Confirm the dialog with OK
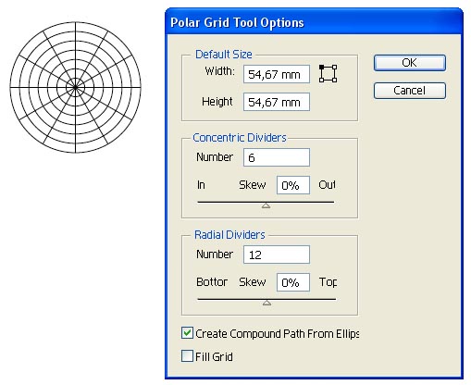 (x=410, y=63)
